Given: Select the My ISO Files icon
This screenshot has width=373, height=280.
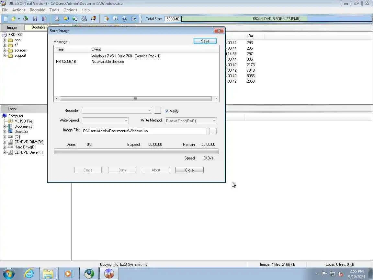Looking at the screenshot, I should (10, 121).
